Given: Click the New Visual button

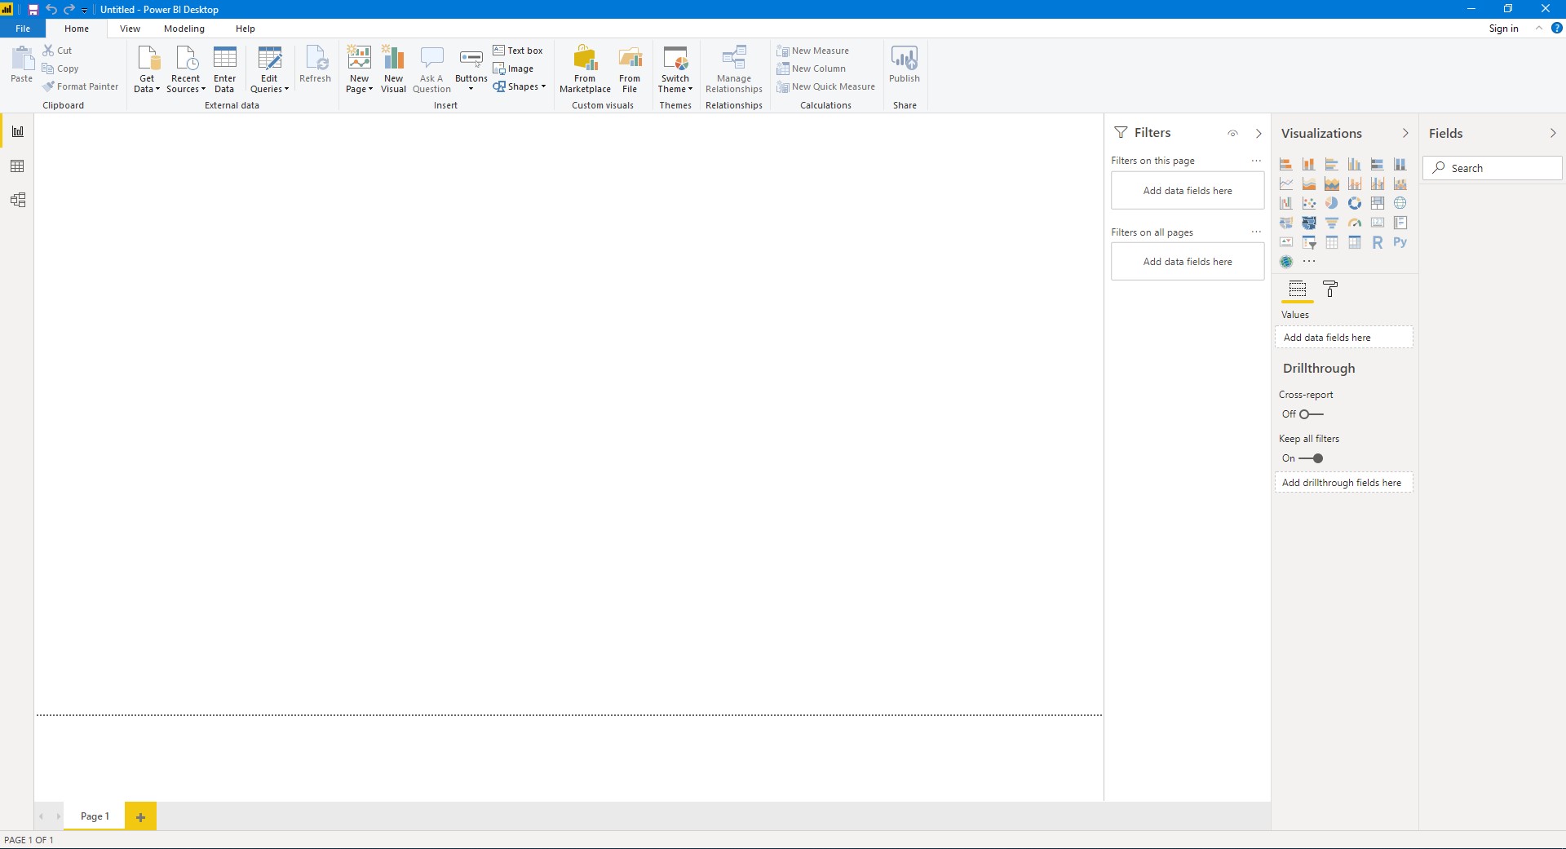Looking at the screenshot, I should (393, 69).
